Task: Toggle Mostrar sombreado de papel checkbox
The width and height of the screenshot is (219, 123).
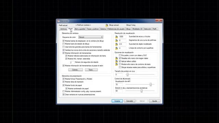Action: click(x=66, y=88)
